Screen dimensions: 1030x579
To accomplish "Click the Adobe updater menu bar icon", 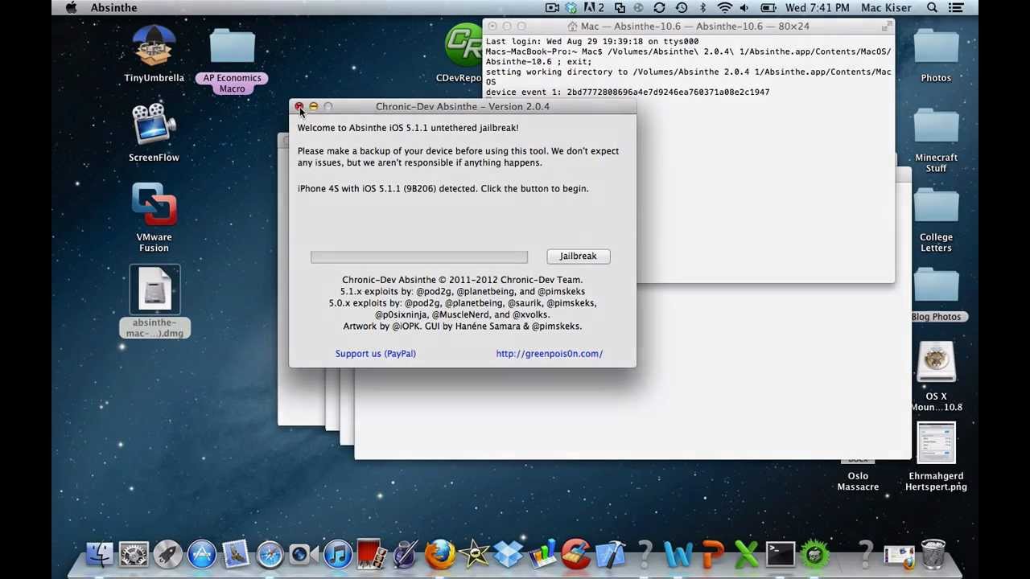I will (x=594, y=7).
